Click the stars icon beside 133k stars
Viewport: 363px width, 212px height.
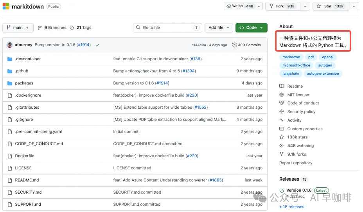point(282,137)
